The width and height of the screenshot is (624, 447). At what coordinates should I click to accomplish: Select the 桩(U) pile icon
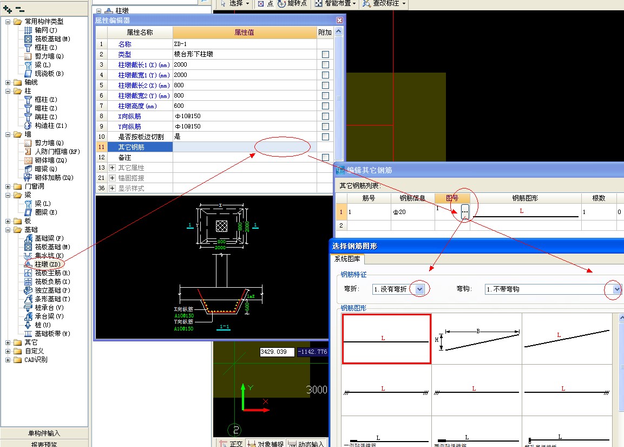coord(28,325)
